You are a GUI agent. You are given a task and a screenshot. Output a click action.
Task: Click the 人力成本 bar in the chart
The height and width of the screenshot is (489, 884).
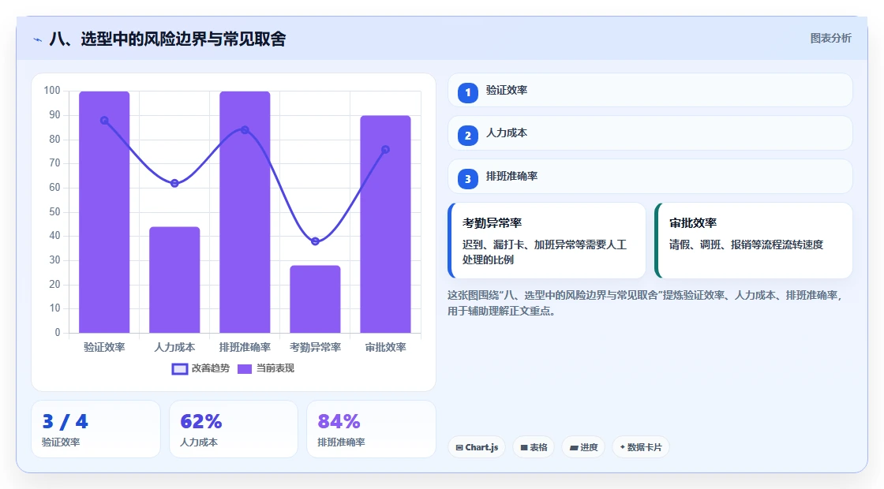tap(174, 280)
